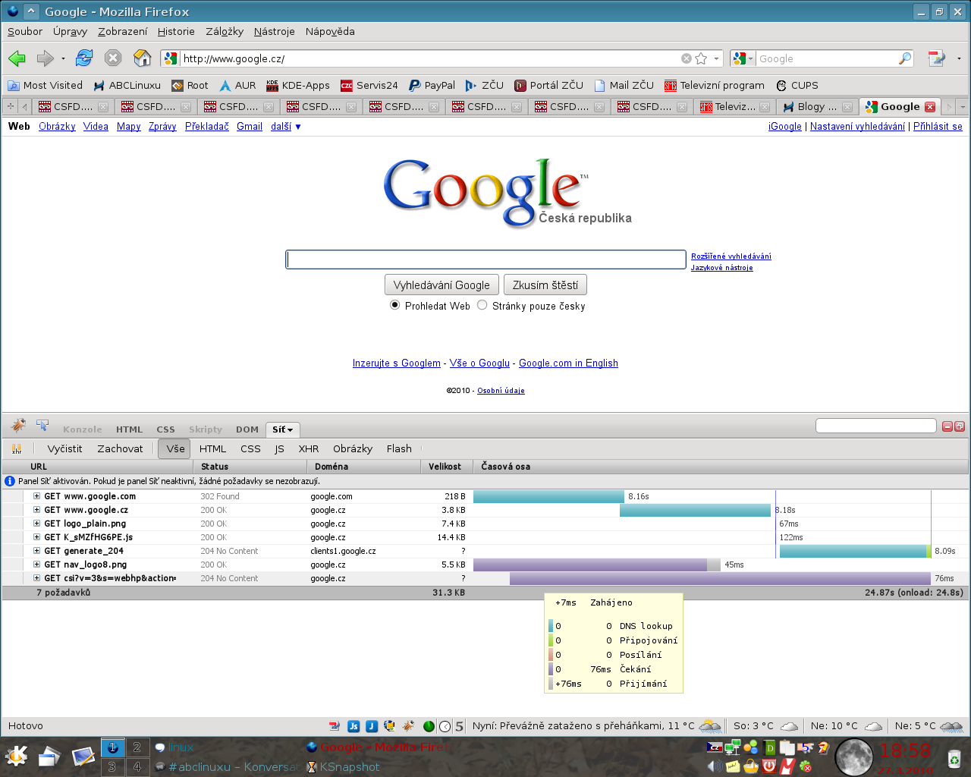This screenshot has width=971, height=777.
Task: Click the volume icon in system tray
Action: (714, 766)
